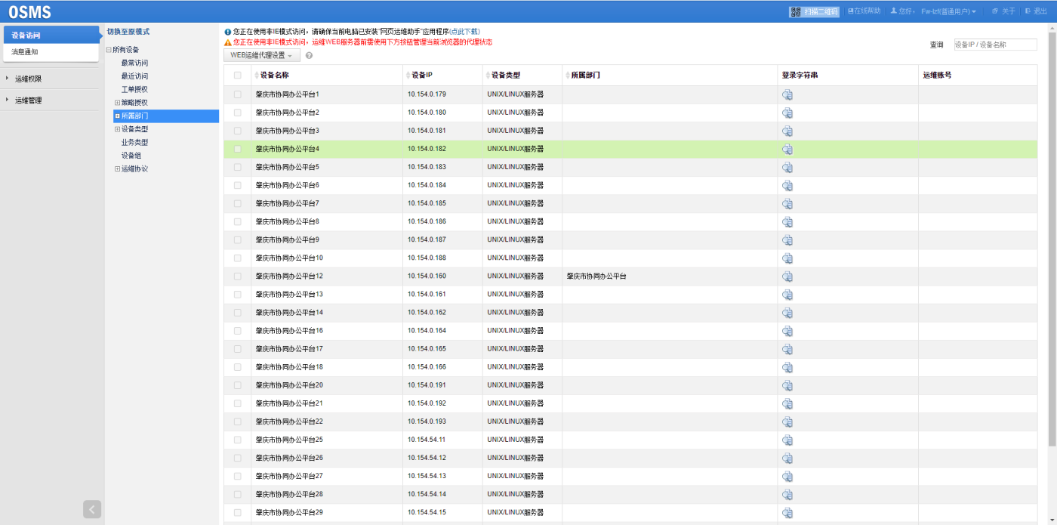
Task: Check the box for 肇庆市协同办公平台2
Action: click(x=238, y=113)
